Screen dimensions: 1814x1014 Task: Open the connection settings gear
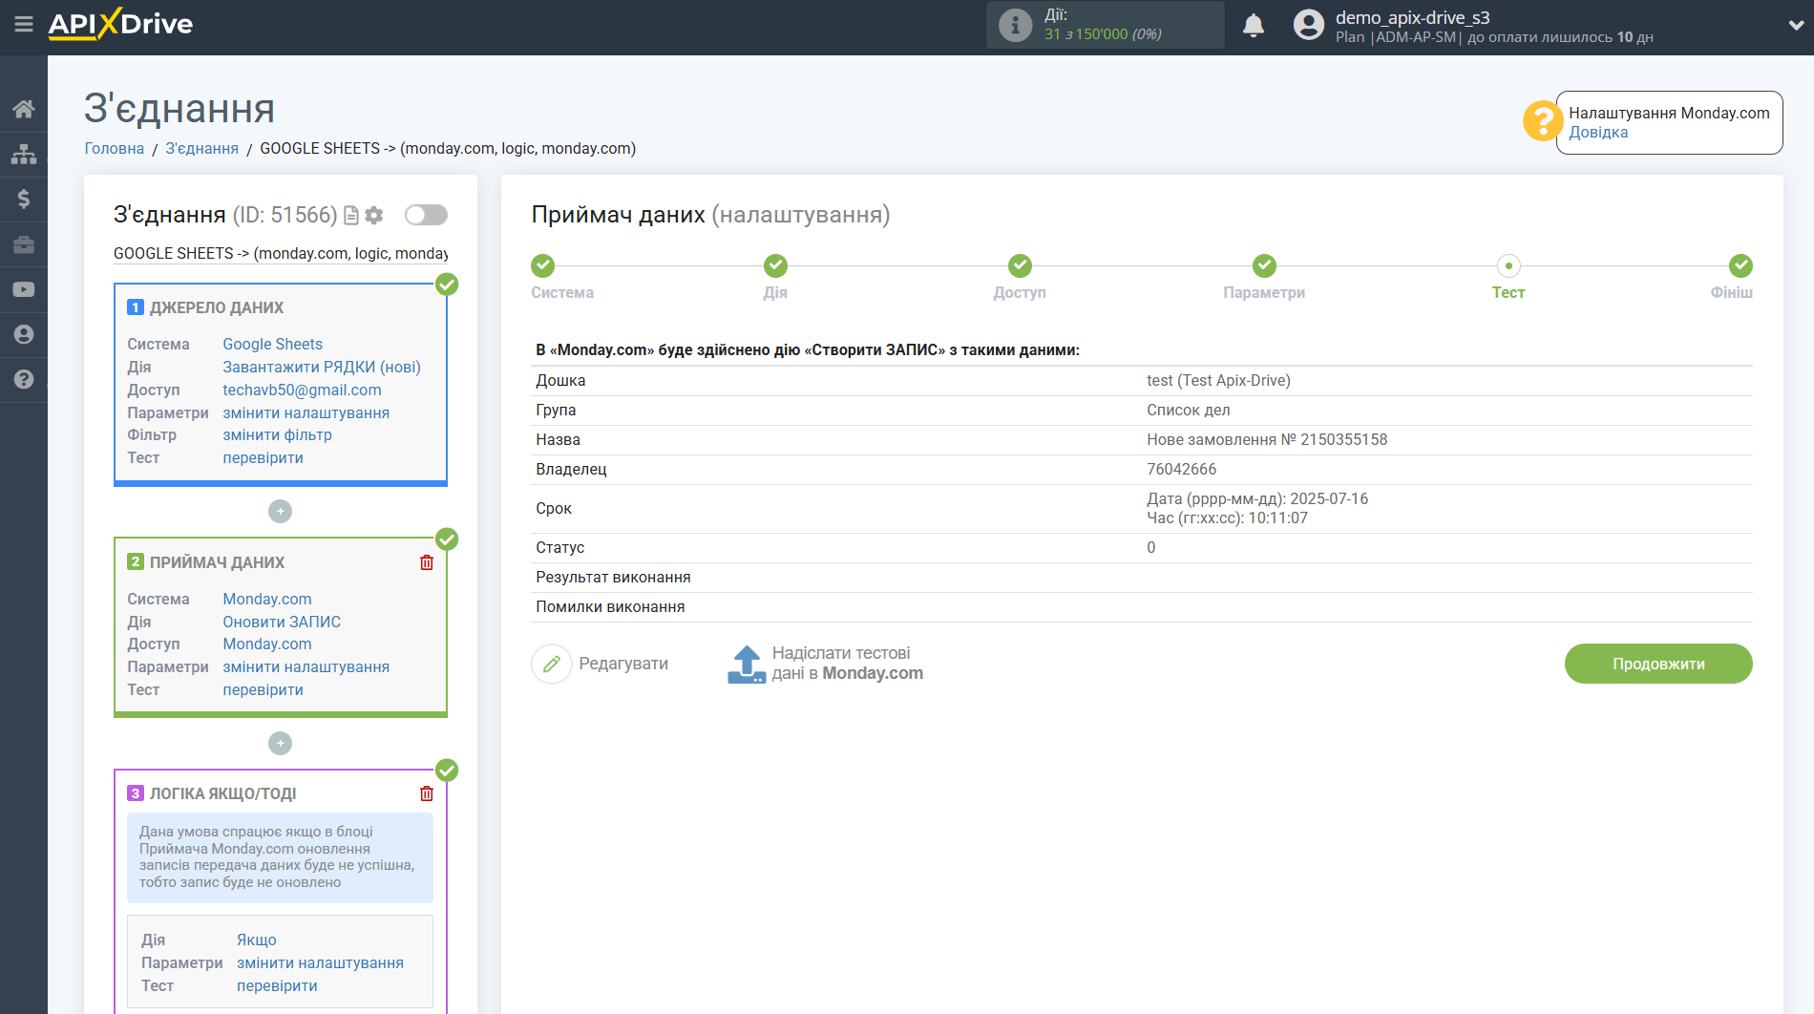click(x=374, y=216)
